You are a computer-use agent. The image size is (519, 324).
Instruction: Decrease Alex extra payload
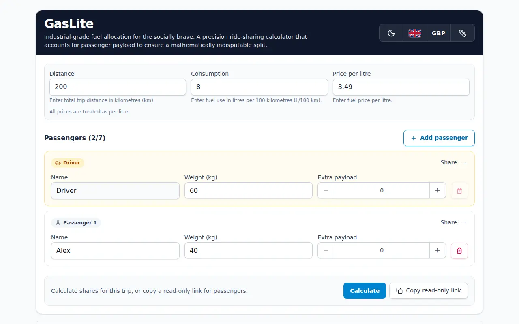[326, 251]
